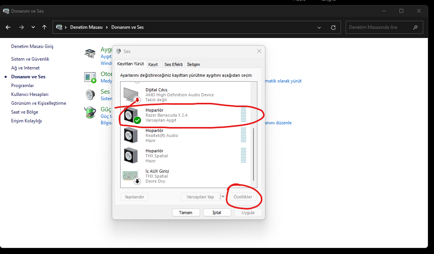Click the power options battery icon
This screenshot has width=434, height=254.
pos(90,112)
